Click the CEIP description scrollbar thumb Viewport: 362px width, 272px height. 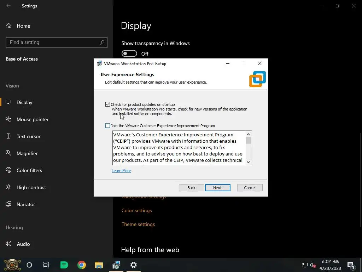pos(248,141)
